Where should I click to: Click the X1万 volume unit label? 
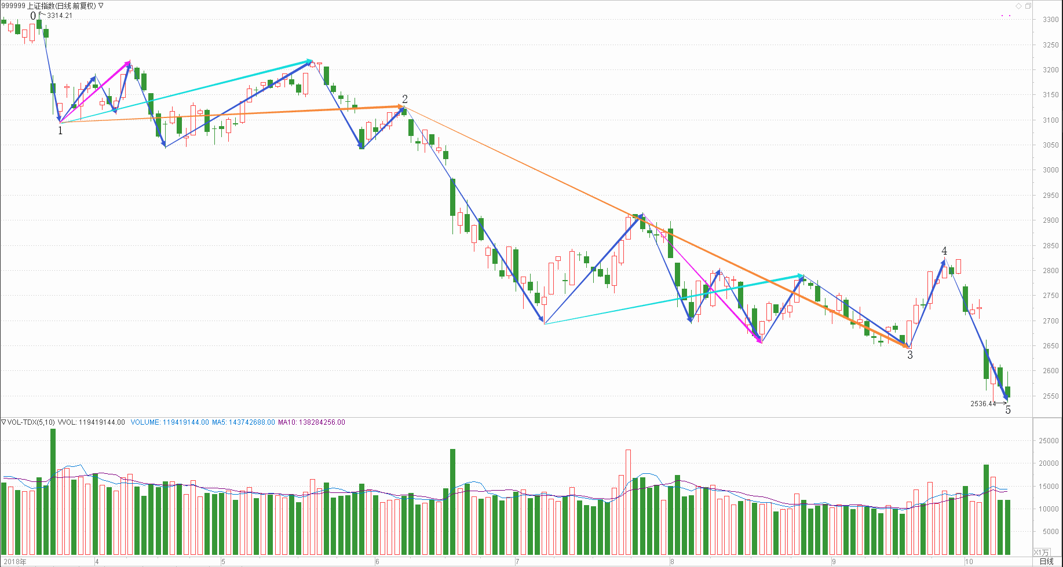coord(1041,553)
